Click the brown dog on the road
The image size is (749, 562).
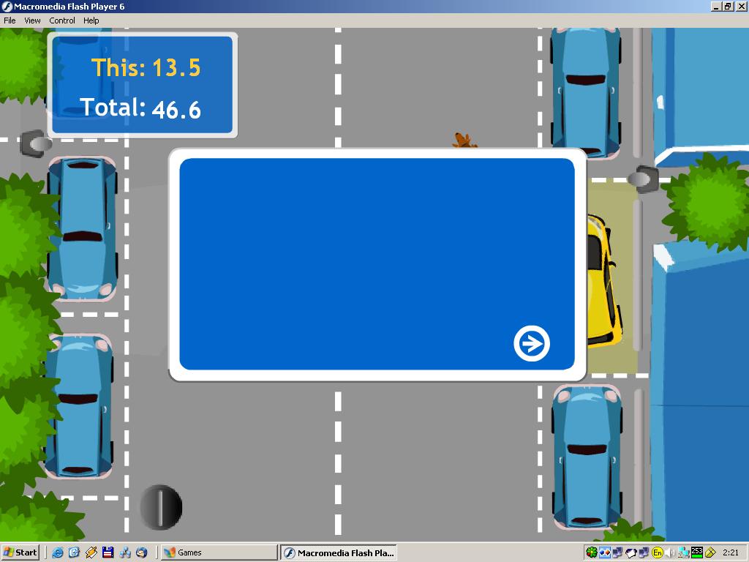464,140
